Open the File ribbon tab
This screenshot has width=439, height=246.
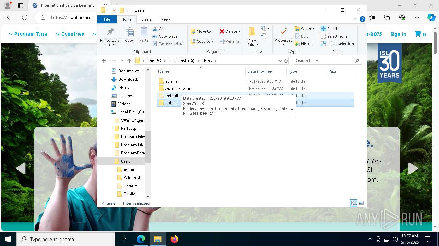click(107, 19)
